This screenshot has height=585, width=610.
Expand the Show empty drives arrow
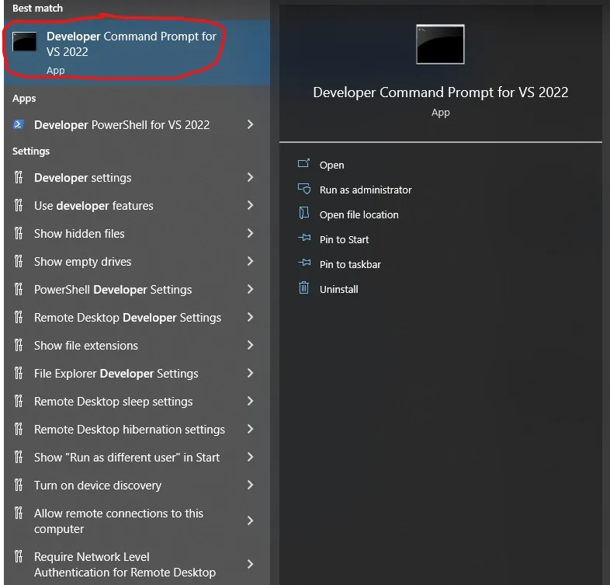(251, 261)
